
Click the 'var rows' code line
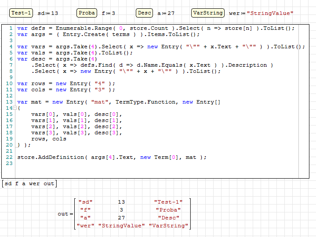[66, 83]
